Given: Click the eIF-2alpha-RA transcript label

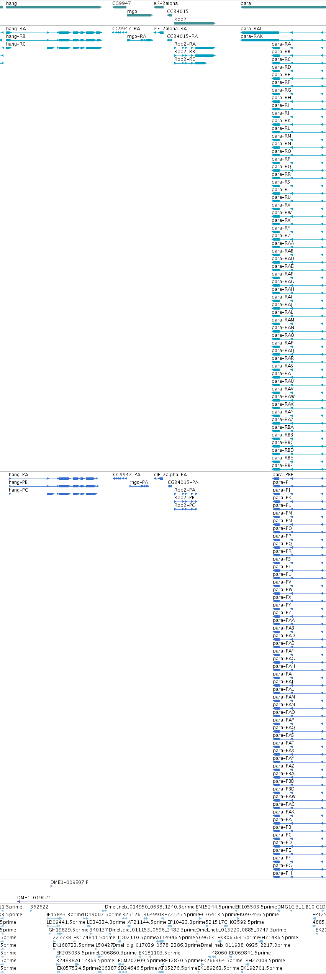Looking at the screenshot, I should [170, 29].
